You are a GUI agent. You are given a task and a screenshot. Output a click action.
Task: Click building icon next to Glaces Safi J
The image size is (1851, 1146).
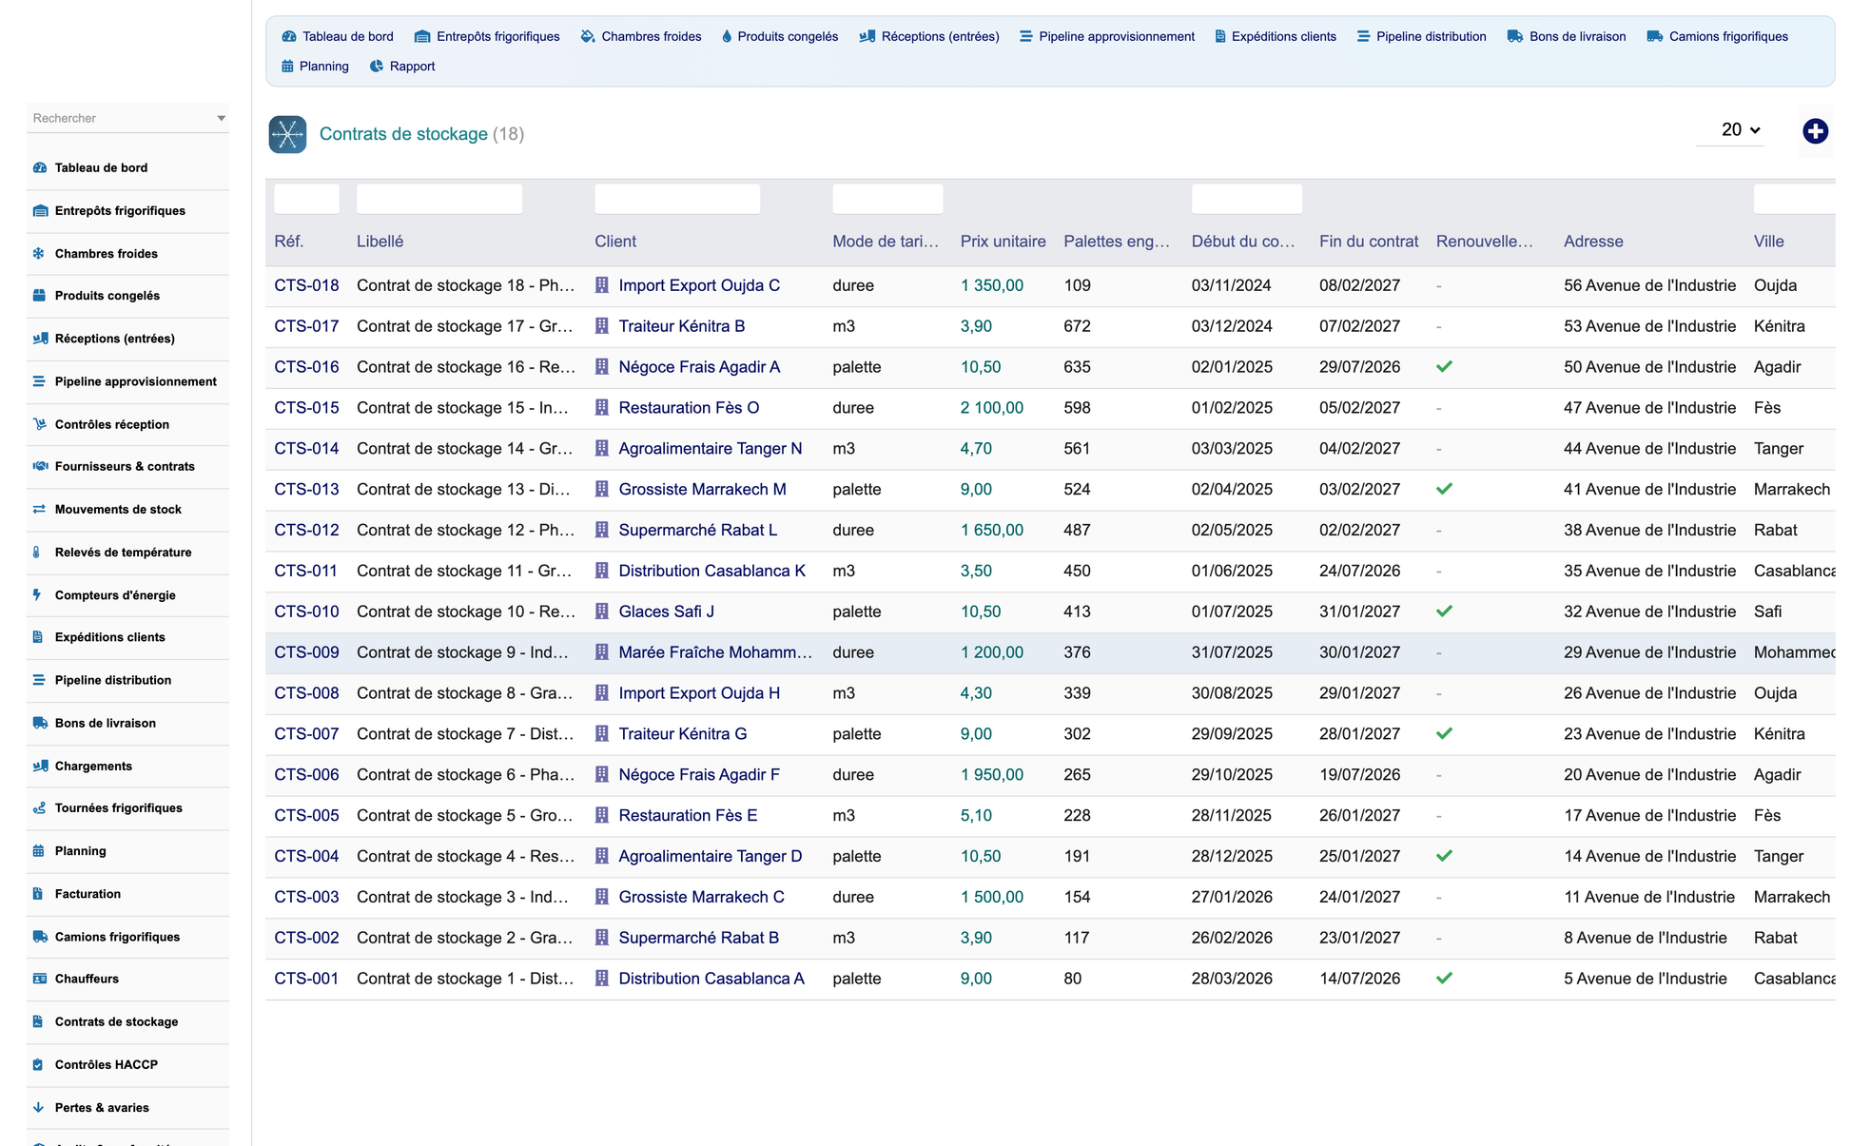[601, 612]
